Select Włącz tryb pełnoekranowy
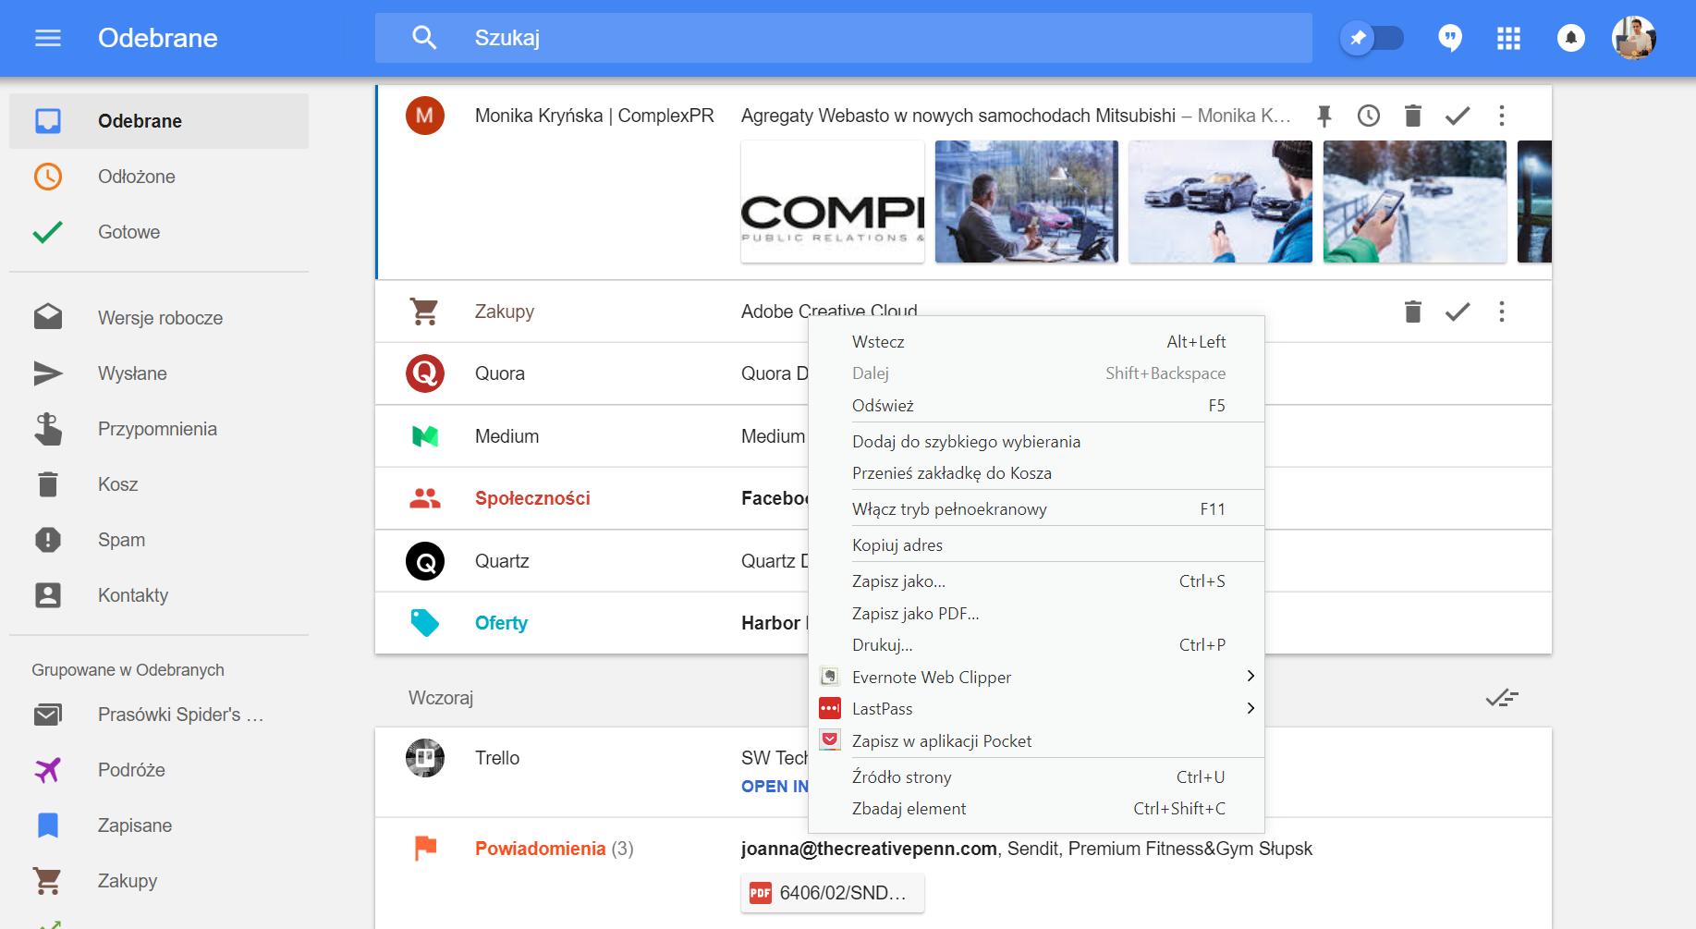This screenshot has height=929, width=1696. (1036, 509)
